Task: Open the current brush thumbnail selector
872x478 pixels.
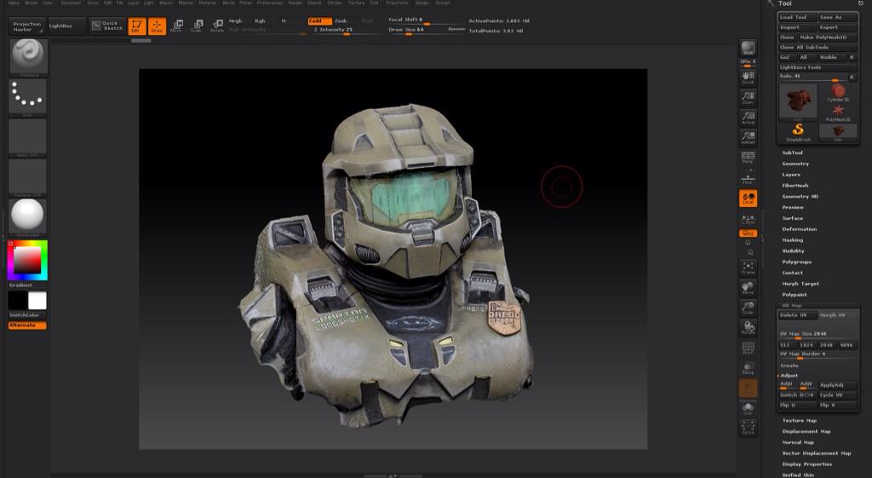Action: pos(28,57)
